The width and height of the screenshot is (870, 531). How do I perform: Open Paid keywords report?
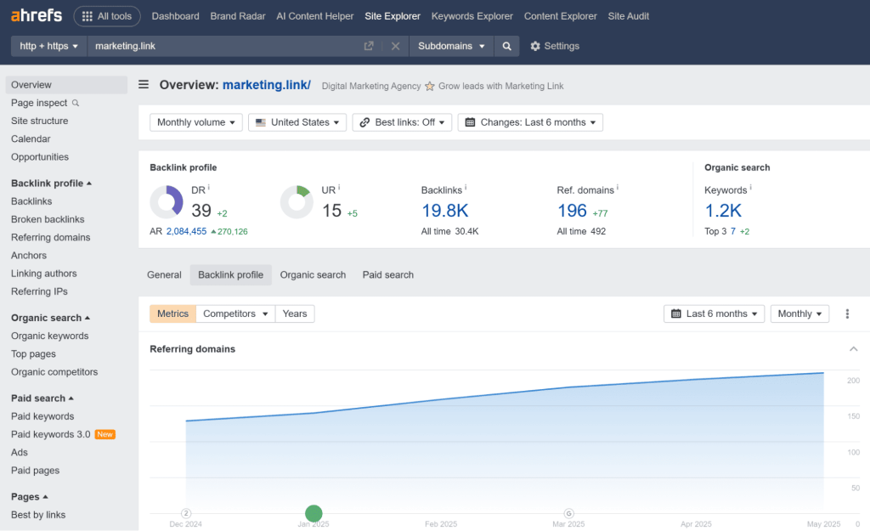point(42,416)
